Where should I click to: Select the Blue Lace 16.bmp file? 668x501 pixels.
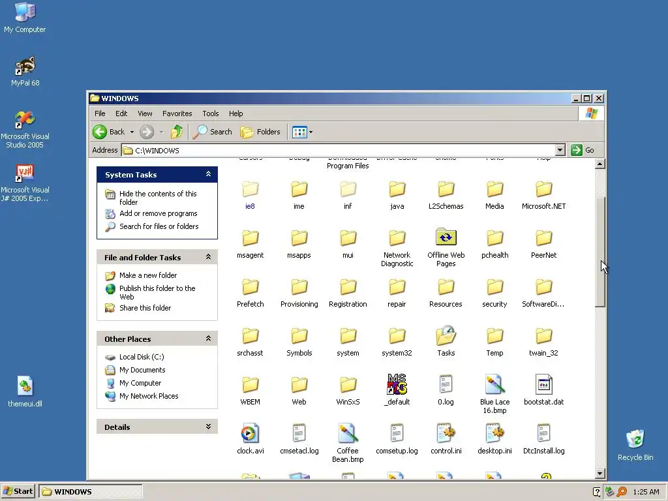click(x=494, y=395)
